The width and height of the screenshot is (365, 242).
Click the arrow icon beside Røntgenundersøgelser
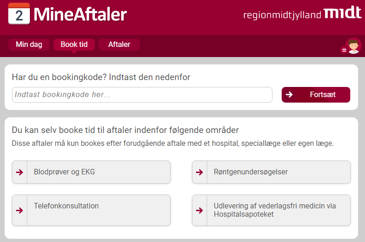pos(199,172)
